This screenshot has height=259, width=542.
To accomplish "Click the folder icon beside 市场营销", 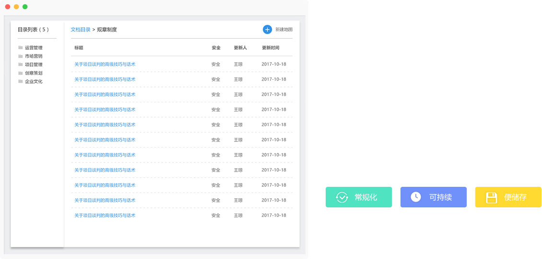I will tap(21, 56).
